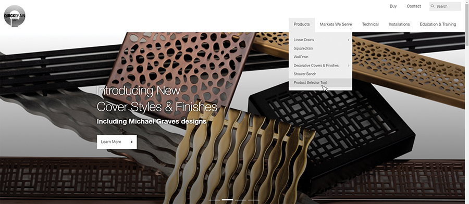This screenshot has width=469, height=204.
Task: Expand Linear Drains submenu arrow
Action: 349,40
